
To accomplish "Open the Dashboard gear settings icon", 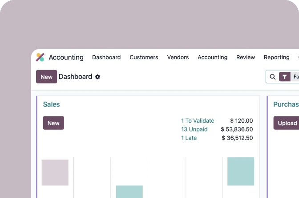I will tap(97, 77).
